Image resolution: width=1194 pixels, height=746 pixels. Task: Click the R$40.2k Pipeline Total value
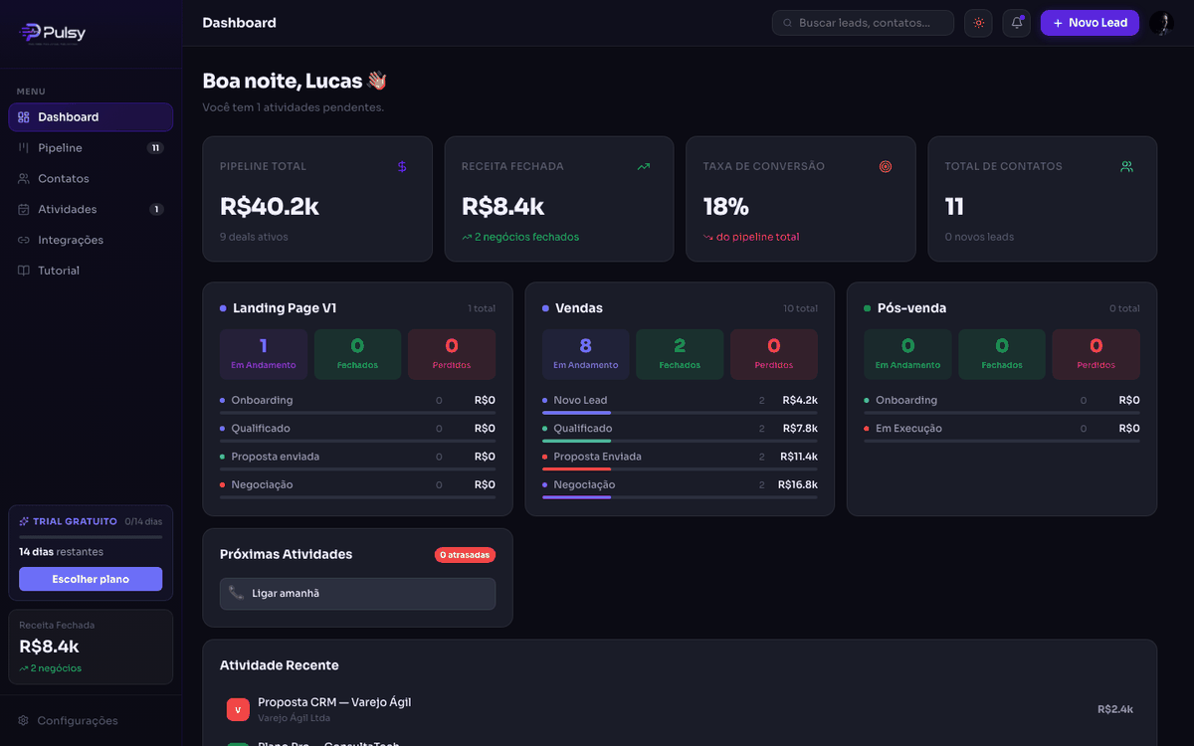pos(270,207)
